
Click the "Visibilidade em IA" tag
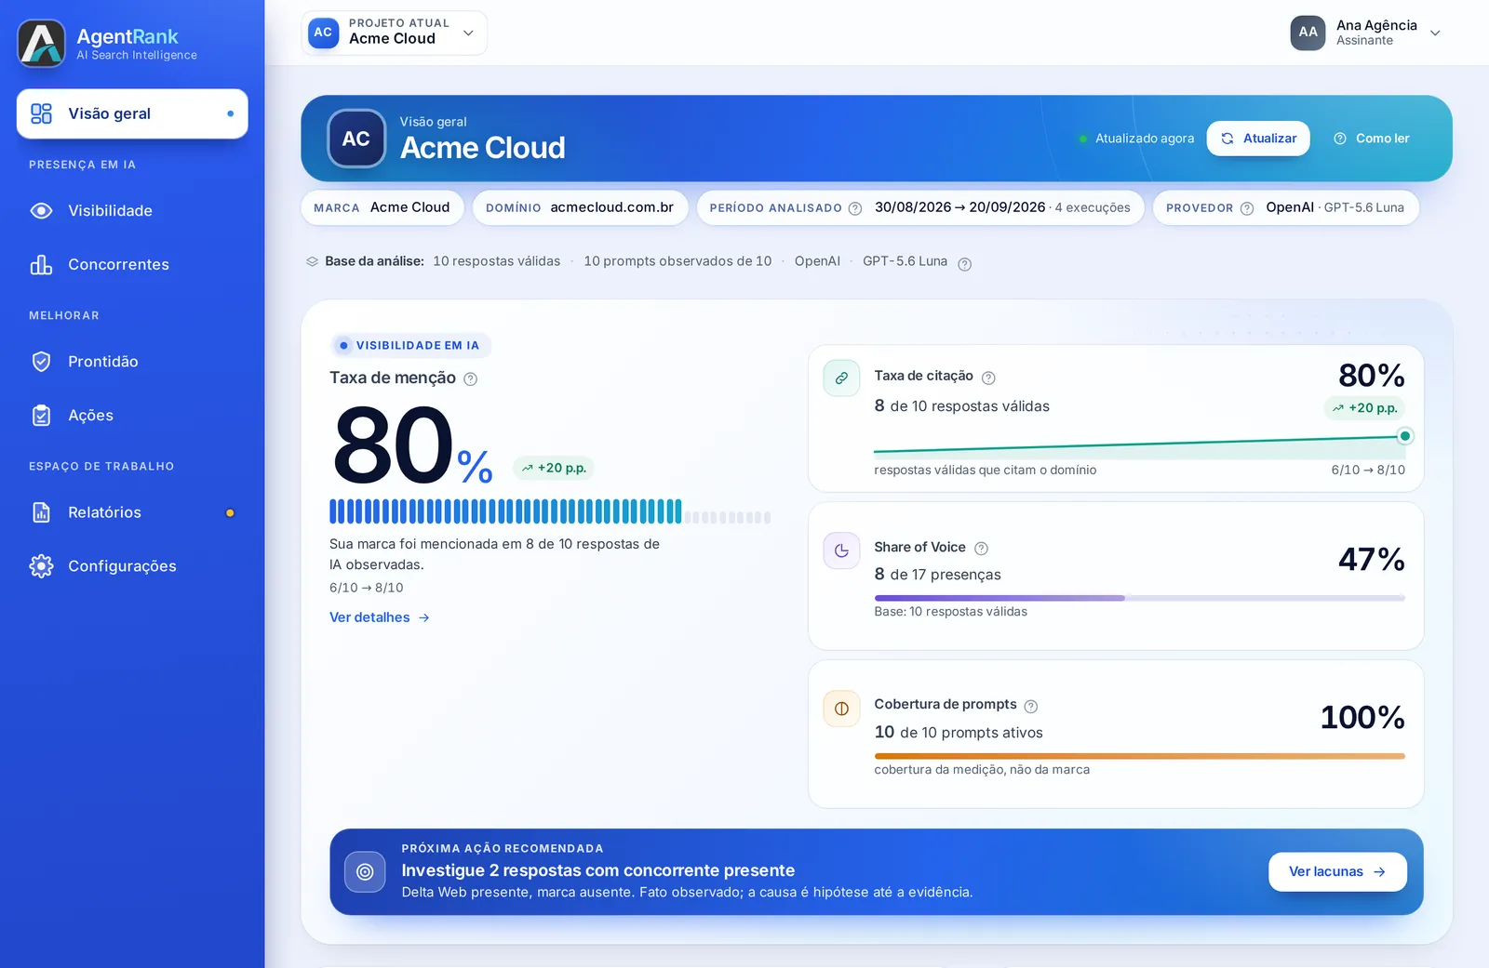(x=410, y=345)
